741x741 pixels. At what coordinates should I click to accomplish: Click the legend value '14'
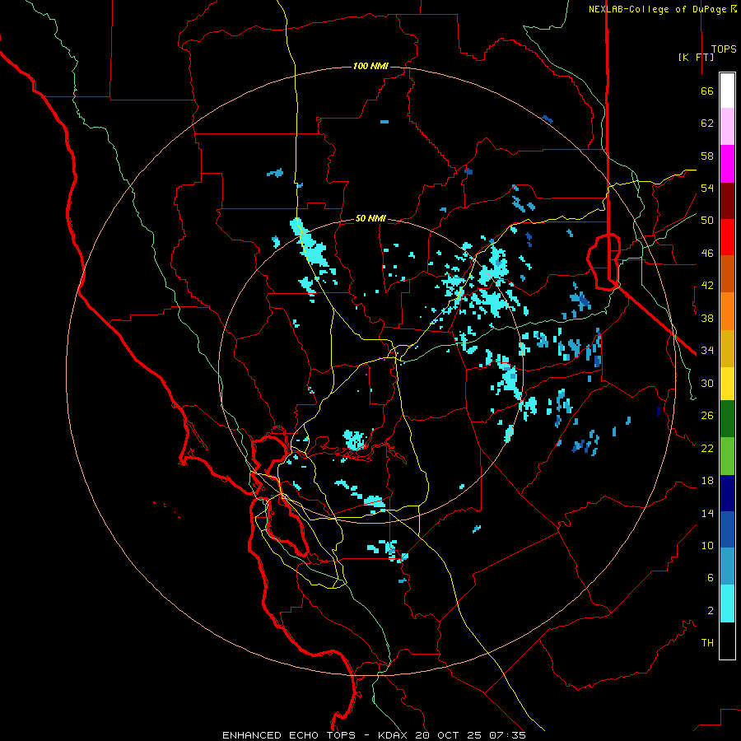[x=707, y=513]
